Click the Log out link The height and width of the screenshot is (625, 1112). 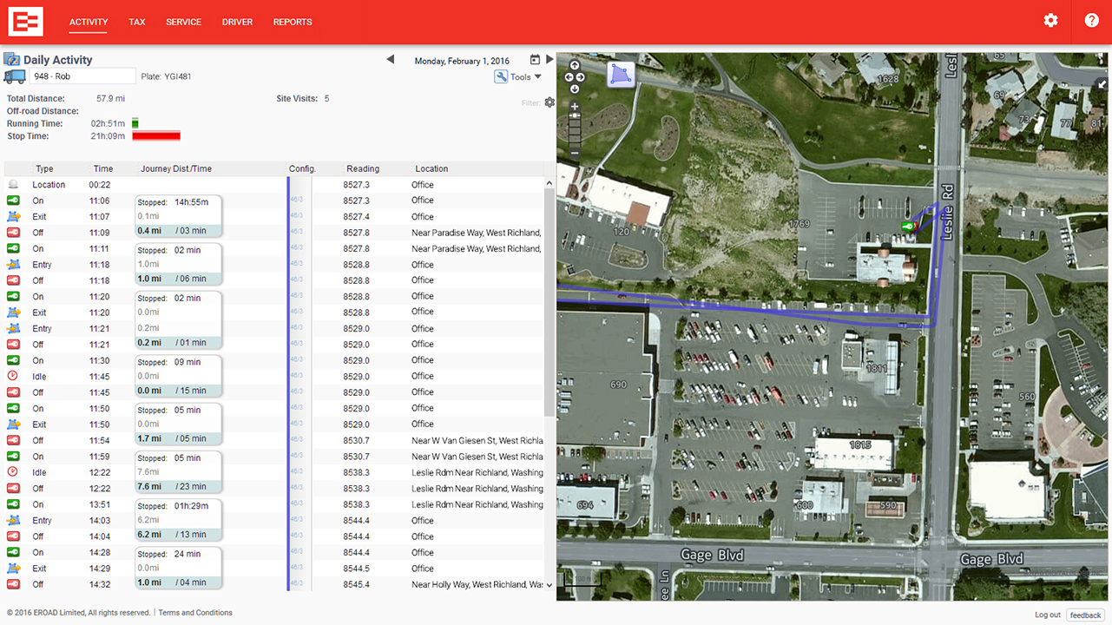tap(1047, 615)
